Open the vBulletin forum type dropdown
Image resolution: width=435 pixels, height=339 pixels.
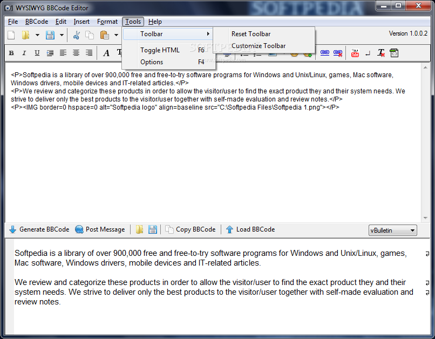392,230
